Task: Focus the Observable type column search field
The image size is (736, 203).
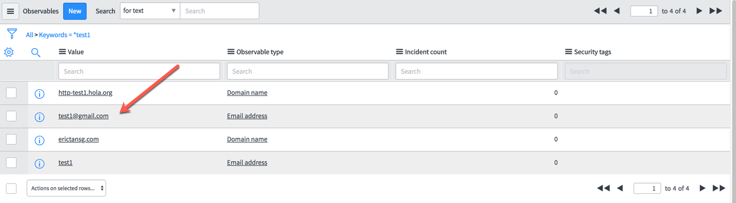Action: pyautogui.click(x=308, y=71)
